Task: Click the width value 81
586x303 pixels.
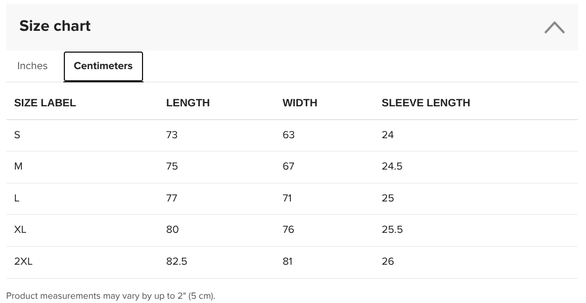Action: (287, 261)
